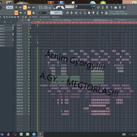137x137 pixels.
Task: Click the playhead marker on the timeline
Action: pyautogui.click(x=38, y=22)
